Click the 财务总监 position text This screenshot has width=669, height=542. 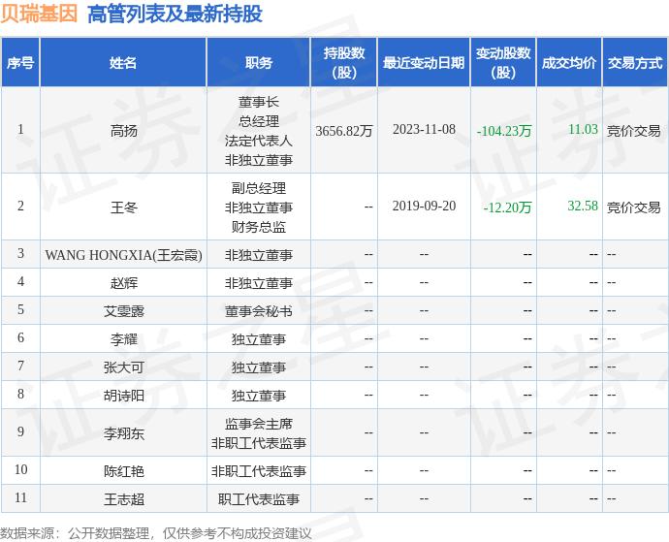tap(259, 227)
